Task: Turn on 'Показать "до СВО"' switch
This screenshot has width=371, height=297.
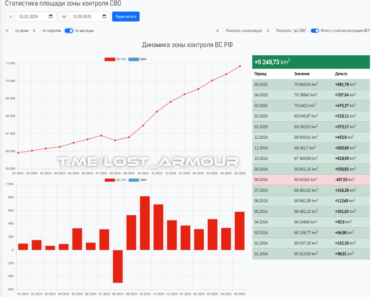Action: point(270,31)
